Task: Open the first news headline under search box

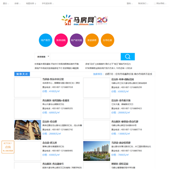Action: 57,64
